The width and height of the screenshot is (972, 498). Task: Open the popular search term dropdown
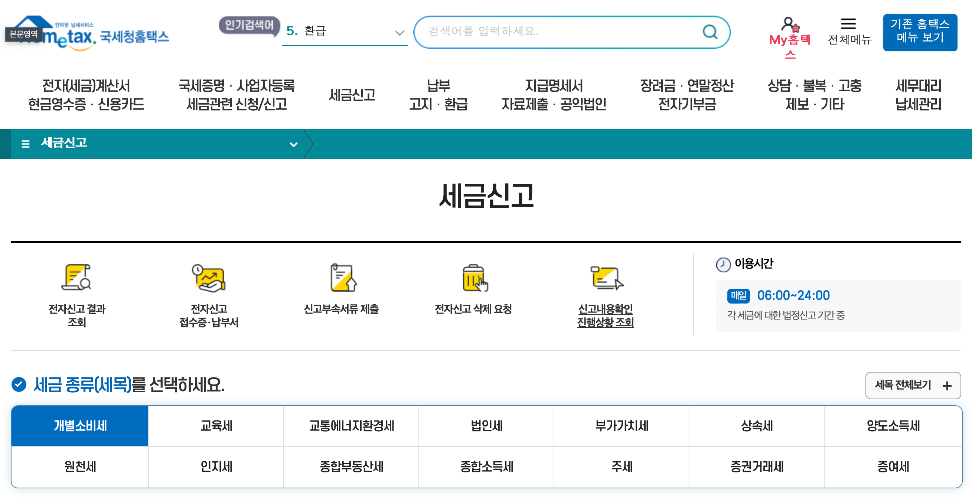399,32
